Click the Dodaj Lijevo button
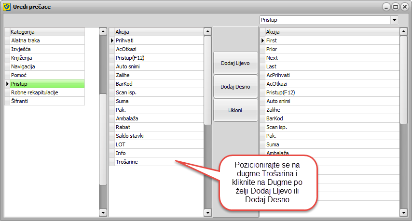Image resolution: width=412 pixels, height=221 pixels. tap(235, 63)
